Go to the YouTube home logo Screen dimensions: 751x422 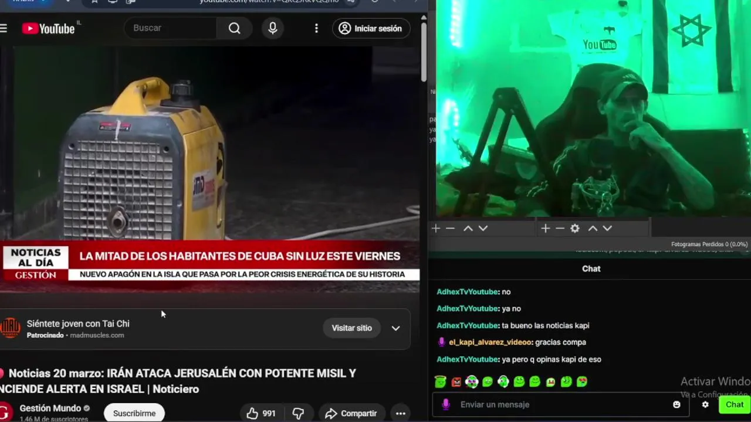[49, 28]
